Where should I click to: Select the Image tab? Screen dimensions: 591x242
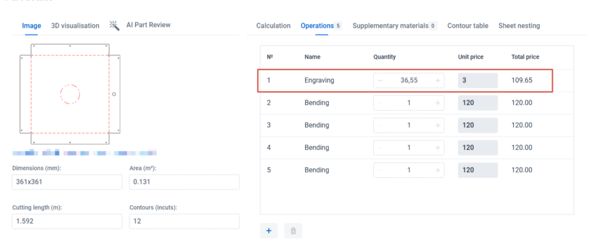click(31, 26)
